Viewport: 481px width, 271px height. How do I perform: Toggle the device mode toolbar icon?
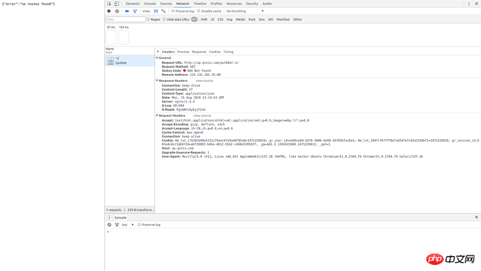tap(117, 4)
